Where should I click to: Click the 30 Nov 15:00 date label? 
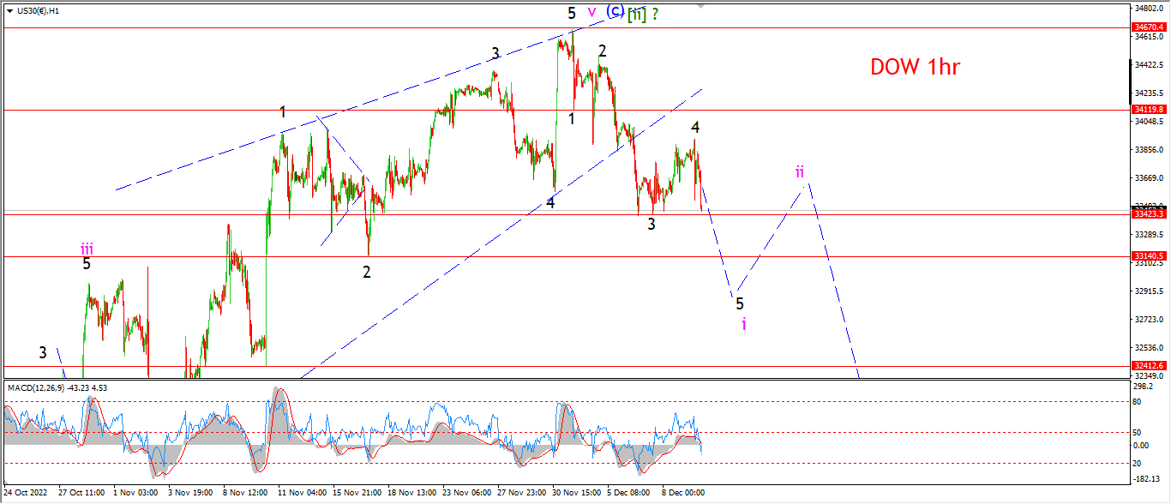coord(575,493)
